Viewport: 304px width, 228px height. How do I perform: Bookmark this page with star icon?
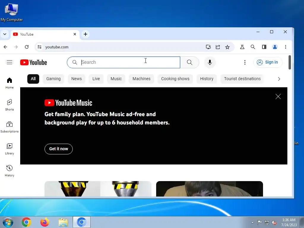pyautogui.click(x=227, y=47)
